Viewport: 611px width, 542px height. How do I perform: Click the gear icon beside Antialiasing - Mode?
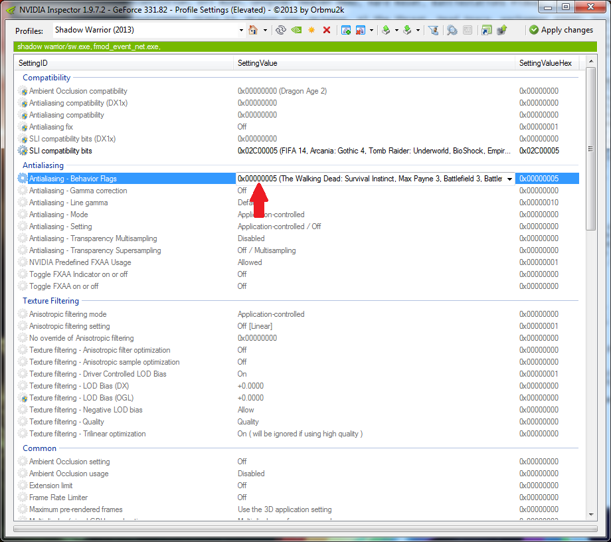[x=23, y=215]
